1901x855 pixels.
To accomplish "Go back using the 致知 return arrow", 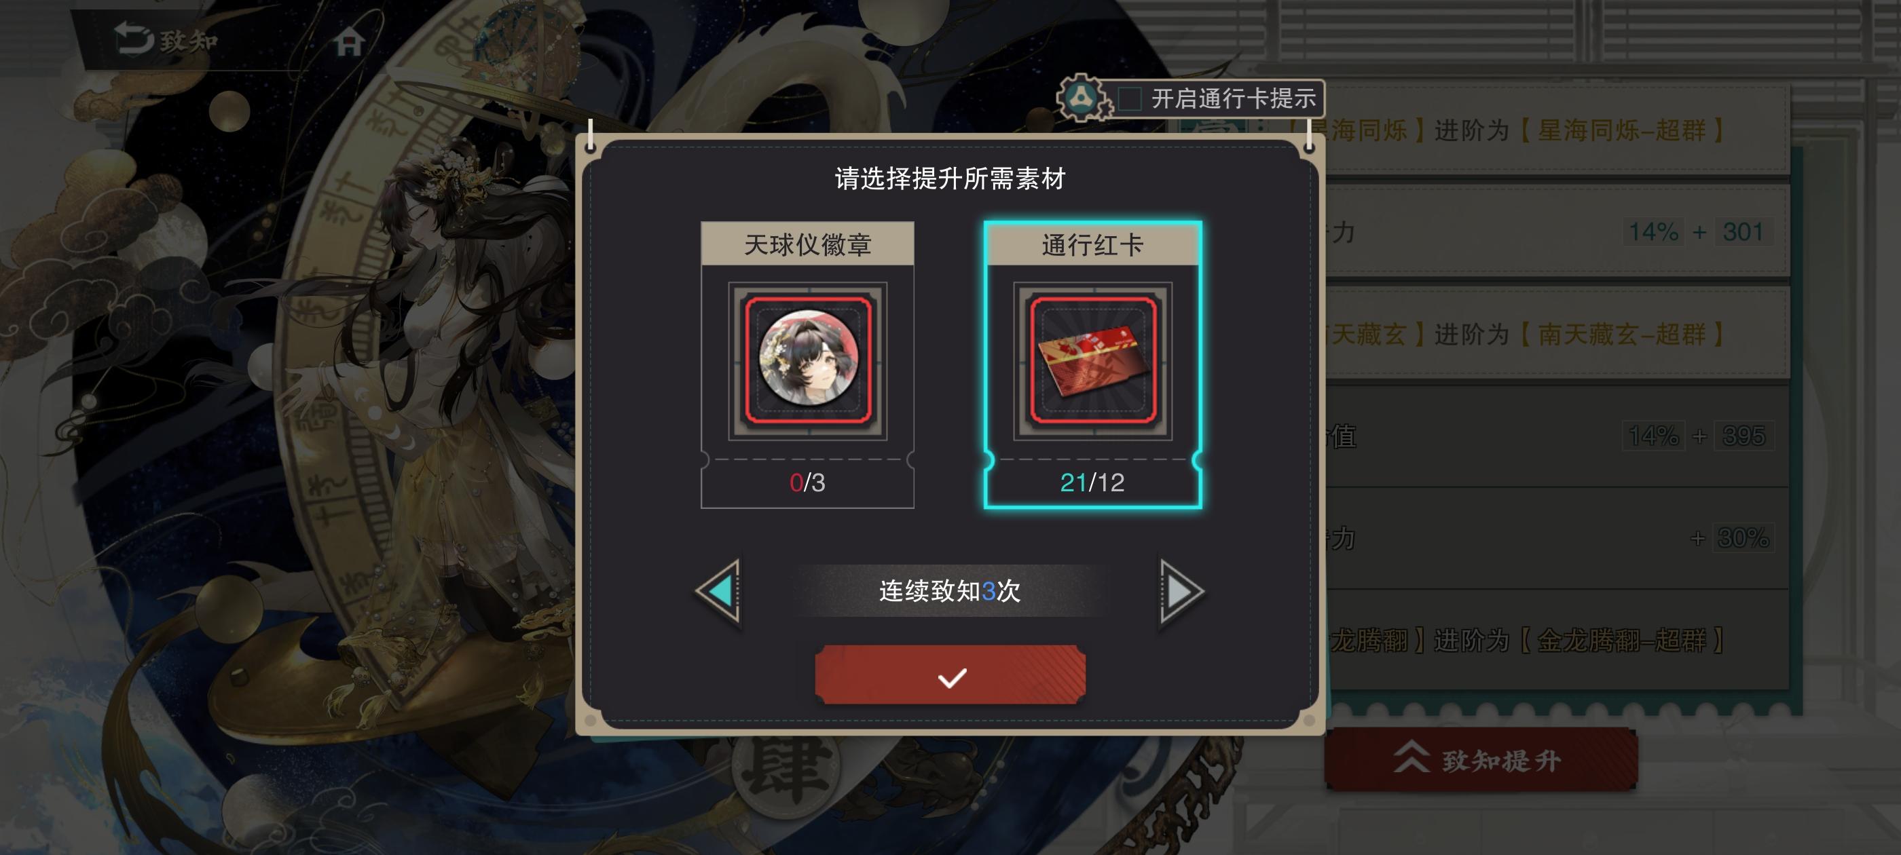I will point(134,39).
